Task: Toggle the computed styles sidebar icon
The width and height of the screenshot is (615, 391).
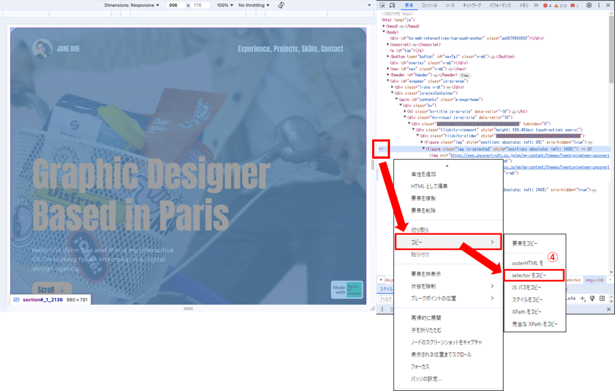Action: click(x=602, y=298)
